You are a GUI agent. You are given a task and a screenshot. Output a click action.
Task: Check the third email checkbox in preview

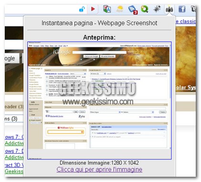[47, 86]
